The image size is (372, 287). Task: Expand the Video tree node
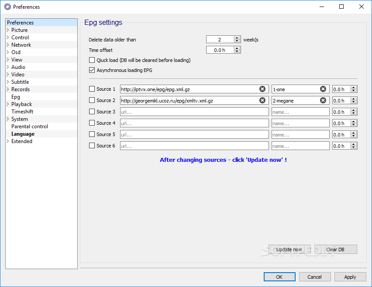click(8, 75)
